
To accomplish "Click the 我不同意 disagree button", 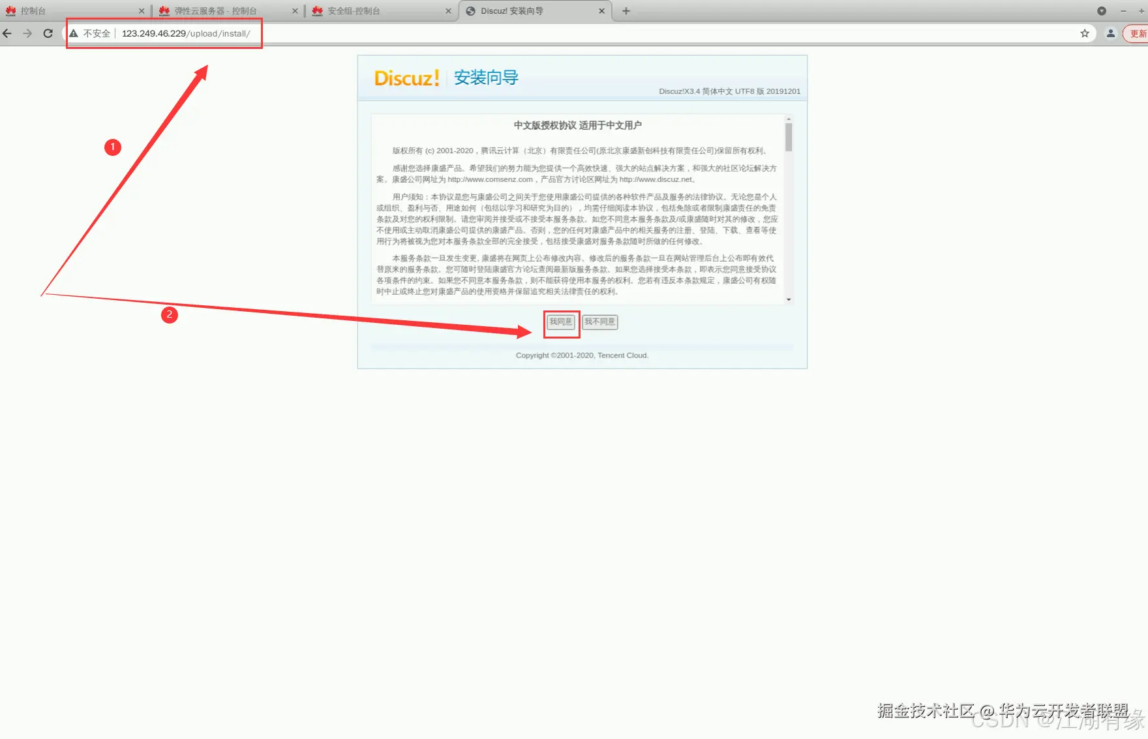I will coord(599,322).
